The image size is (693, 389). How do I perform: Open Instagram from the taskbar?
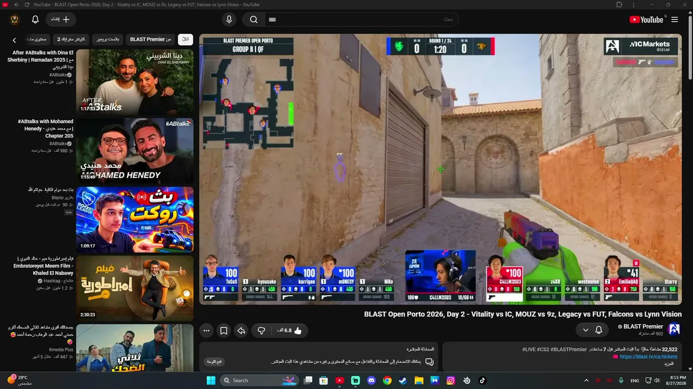pos(450,380)
